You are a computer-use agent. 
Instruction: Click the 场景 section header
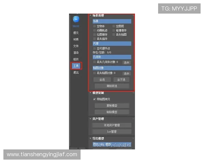click(x=112, y=21)
